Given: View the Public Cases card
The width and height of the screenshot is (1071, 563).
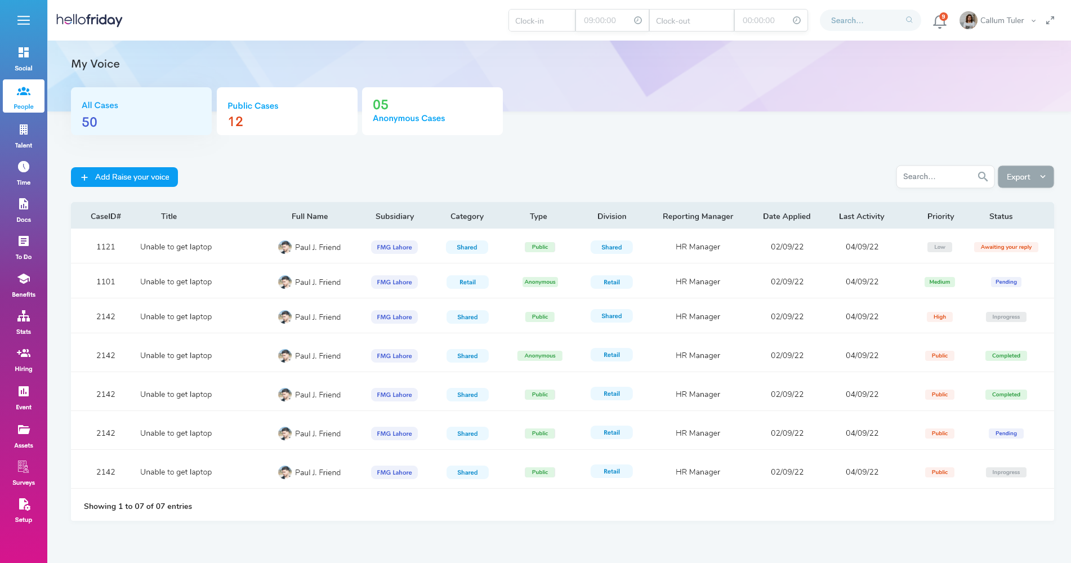Looking at the screenshot, I should (287, 111).
